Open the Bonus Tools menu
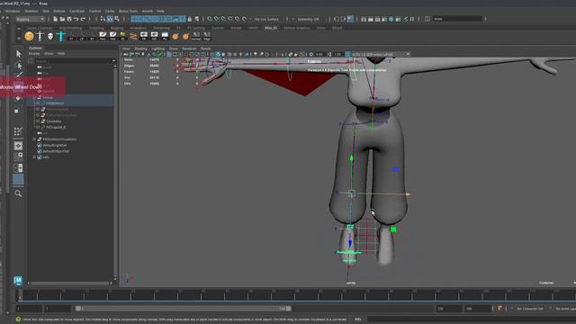 (x=128, y=11)
